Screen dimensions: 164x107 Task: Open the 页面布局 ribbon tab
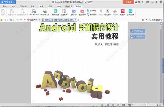pyautogui.click(x=23, y=7)
